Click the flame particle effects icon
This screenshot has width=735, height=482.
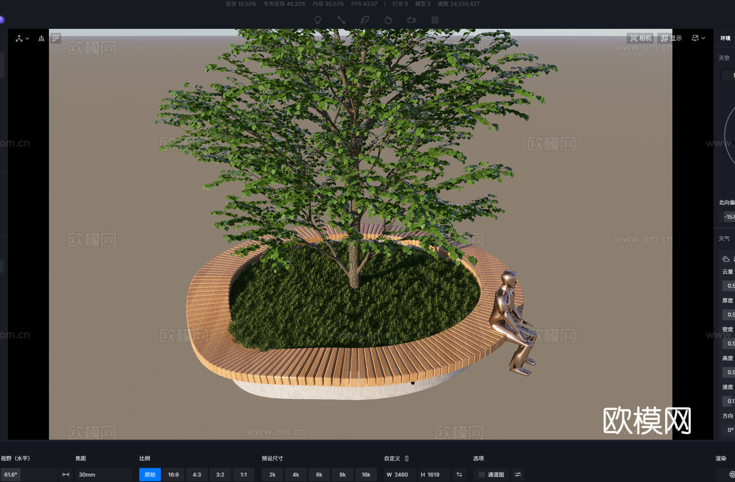pyautogui.click(x=388, y=20)
